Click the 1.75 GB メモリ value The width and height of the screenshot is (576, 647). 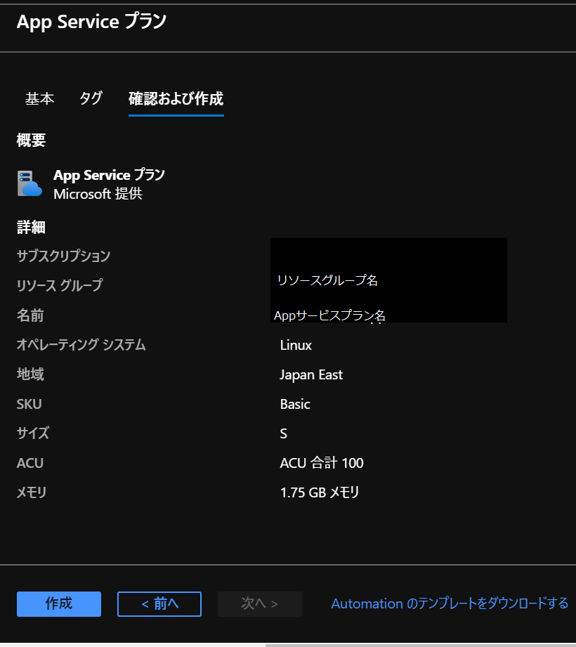coord(320,492)
